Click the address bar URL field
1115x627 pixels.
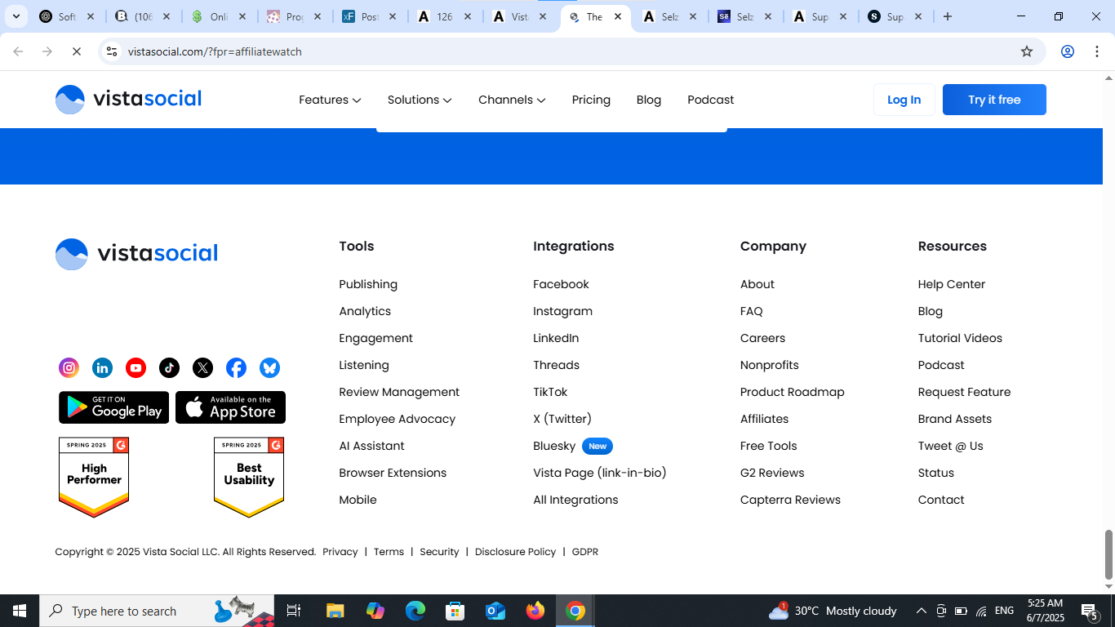pos(571,51)
